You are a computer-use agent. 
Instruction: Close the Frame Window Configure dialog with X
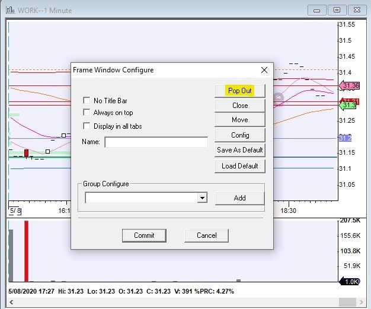click(x=264, y=70)
